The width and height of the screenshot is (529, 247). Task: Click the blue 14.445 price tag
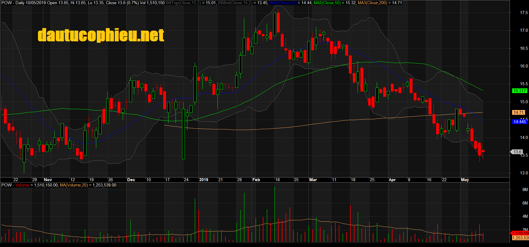pos(519,122)
